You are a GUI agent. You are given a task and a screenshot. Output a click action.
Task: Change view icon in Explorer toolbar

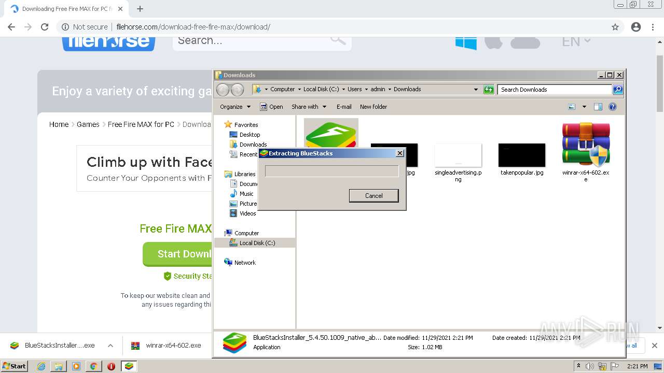[x=572, y=107]
